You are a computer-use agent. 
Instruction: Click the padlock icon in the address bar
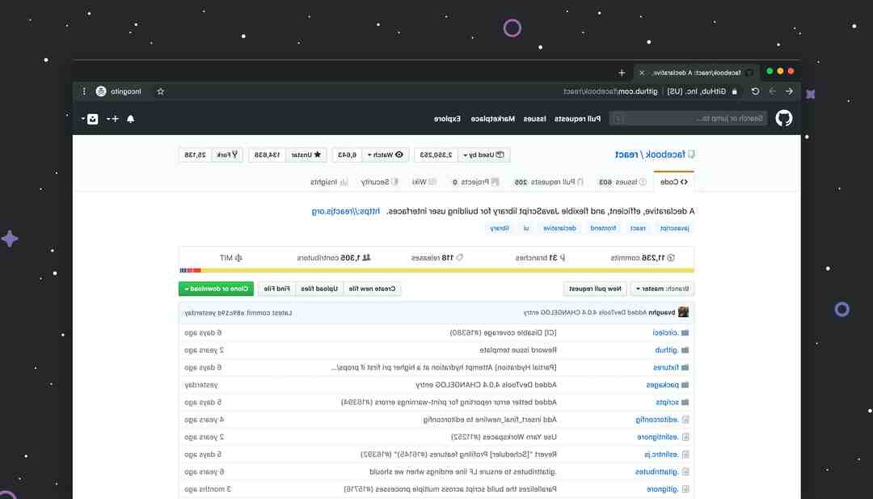(x=734, y=91)
